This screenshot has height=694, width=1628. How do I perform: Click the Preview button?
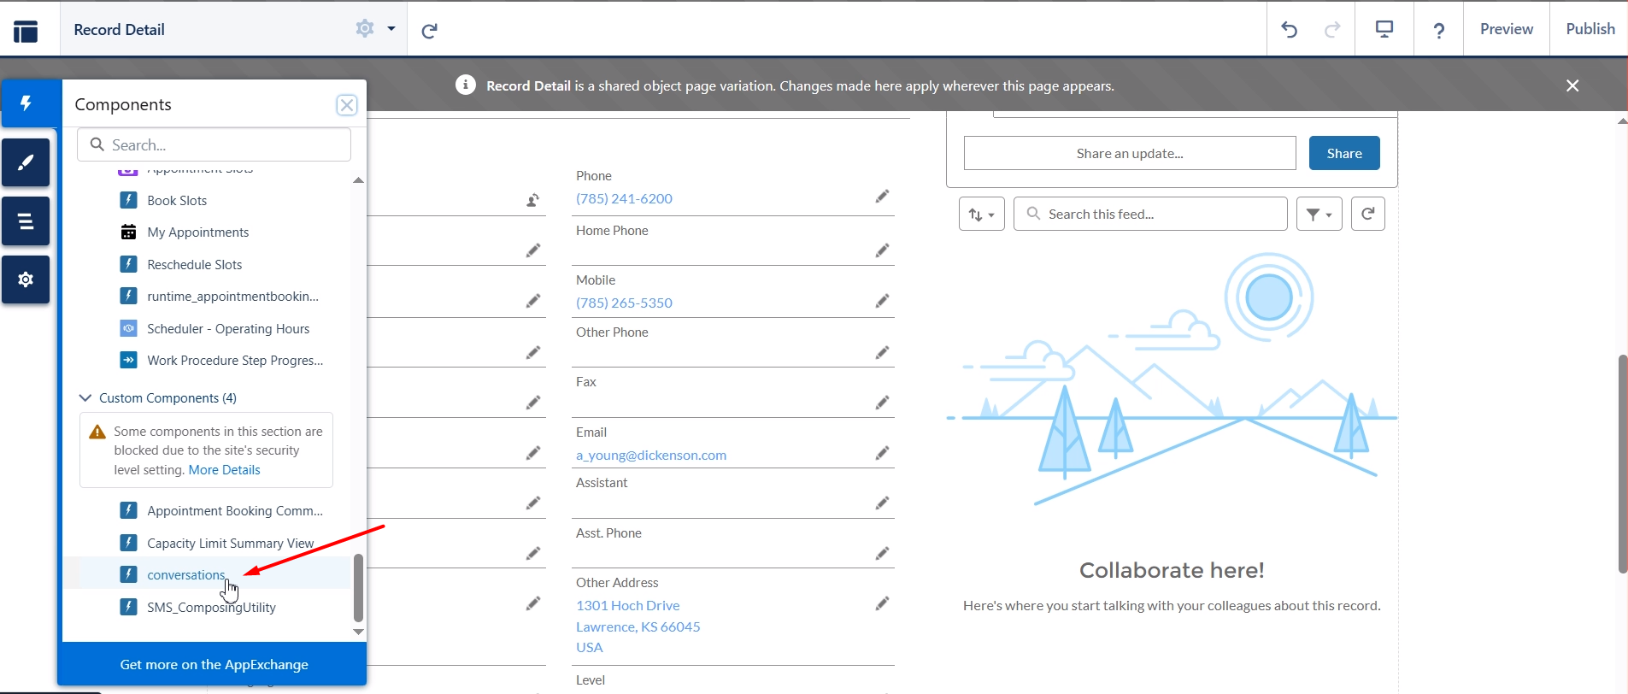click(x=1507, y=29)
